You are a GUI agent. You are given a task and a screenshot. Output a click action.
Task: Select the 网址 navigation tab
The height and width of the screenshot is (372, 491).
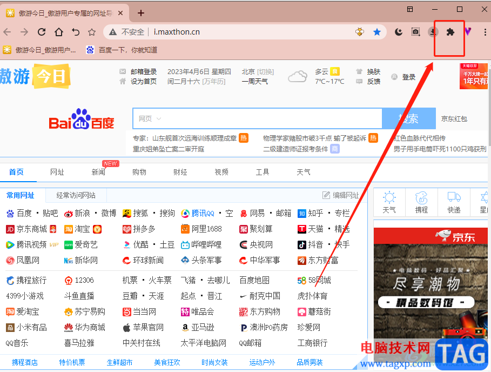tap(57, 172)
